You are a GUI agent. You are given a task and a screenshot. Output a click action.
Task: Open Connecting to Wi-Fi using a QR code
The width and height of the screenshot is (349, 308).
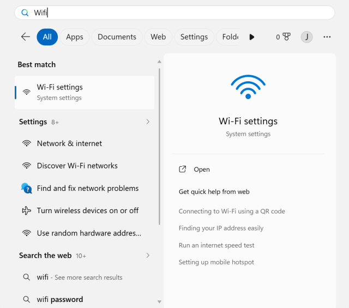(x=232, y=211)
